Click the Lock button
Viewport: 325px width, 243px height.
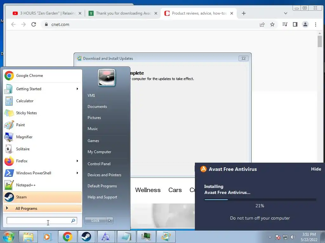95,221
